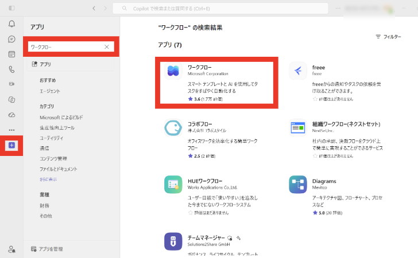Select the アプリ tab in left panel

pos(71,64)
